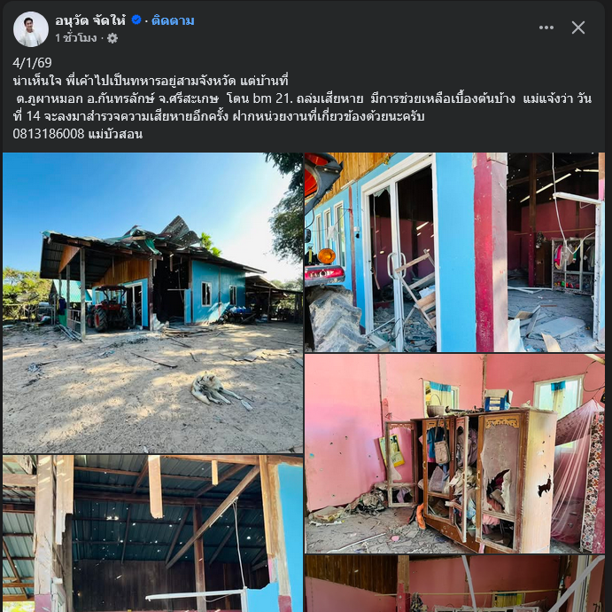View photo of damaged blue house exterior
Viewport: 612px width, 612px height.
(x=152, y=302)
